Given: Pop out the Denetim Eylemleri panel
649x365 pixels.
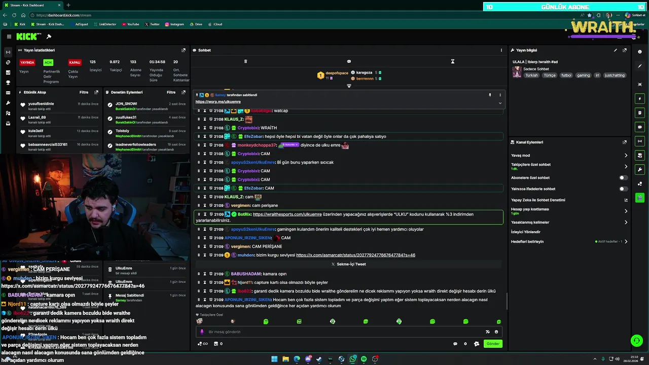Looking at the screenshot, I should click(x=184, y=92).
